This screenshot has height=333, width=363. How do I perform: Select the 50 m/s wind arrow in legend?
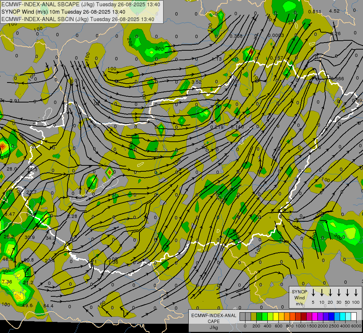point(347,293)
